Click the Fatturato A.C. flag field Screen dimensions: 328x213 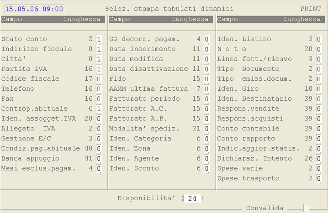point(206,109)
